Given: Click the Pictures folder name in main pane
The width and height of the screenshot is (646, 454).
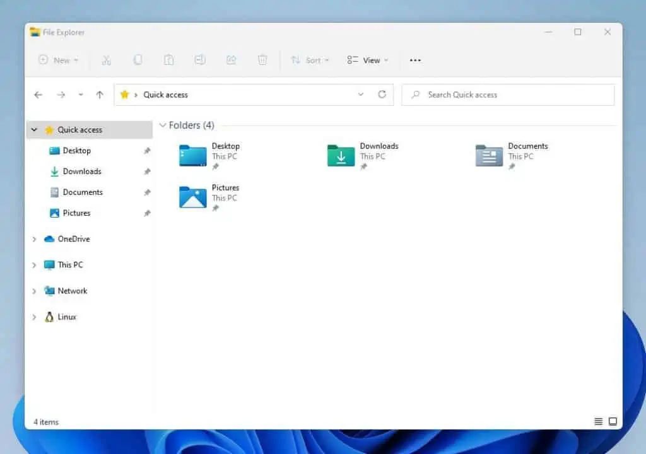Looking at the screenshot, I should tap(225, 188).
